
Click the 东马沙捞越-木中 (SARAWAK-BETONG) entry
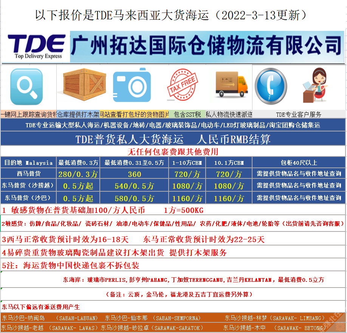(x=274, y=328)
